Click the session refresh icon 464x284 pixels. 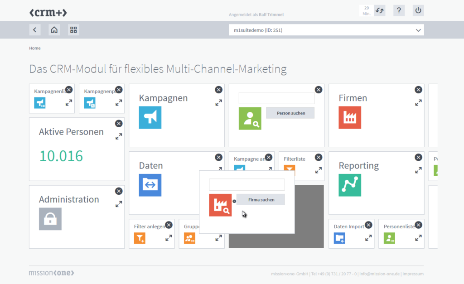[x=379, y=11]
